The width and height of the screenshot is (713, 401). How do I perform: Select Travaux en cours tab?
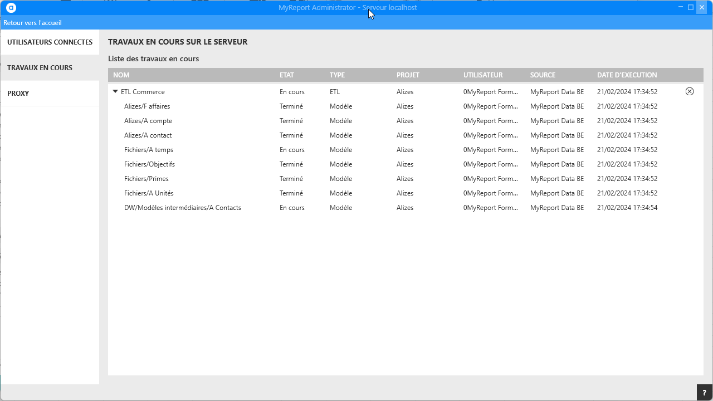[x=40, y=68]
